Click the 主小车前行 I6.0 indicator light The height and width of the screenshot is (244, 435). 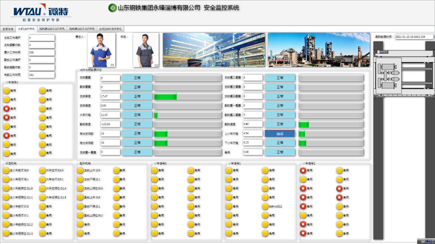6,171
